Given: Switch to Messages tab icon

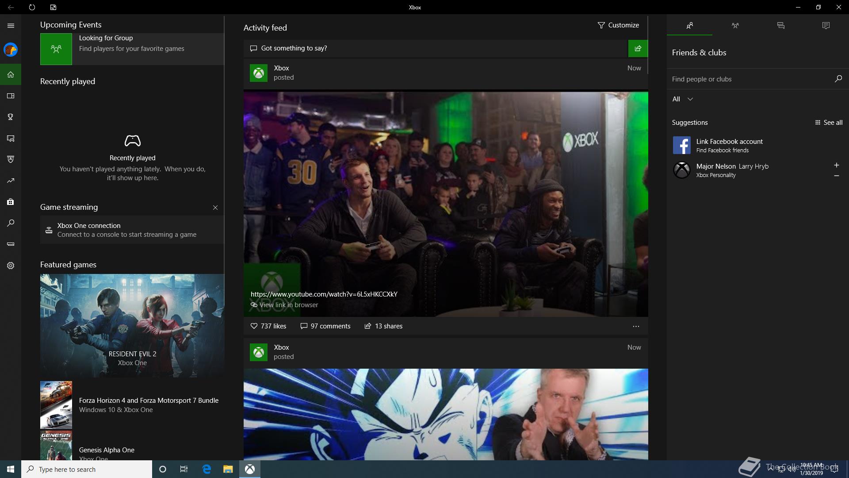Looking at the screenshot, I should [780, 26].
